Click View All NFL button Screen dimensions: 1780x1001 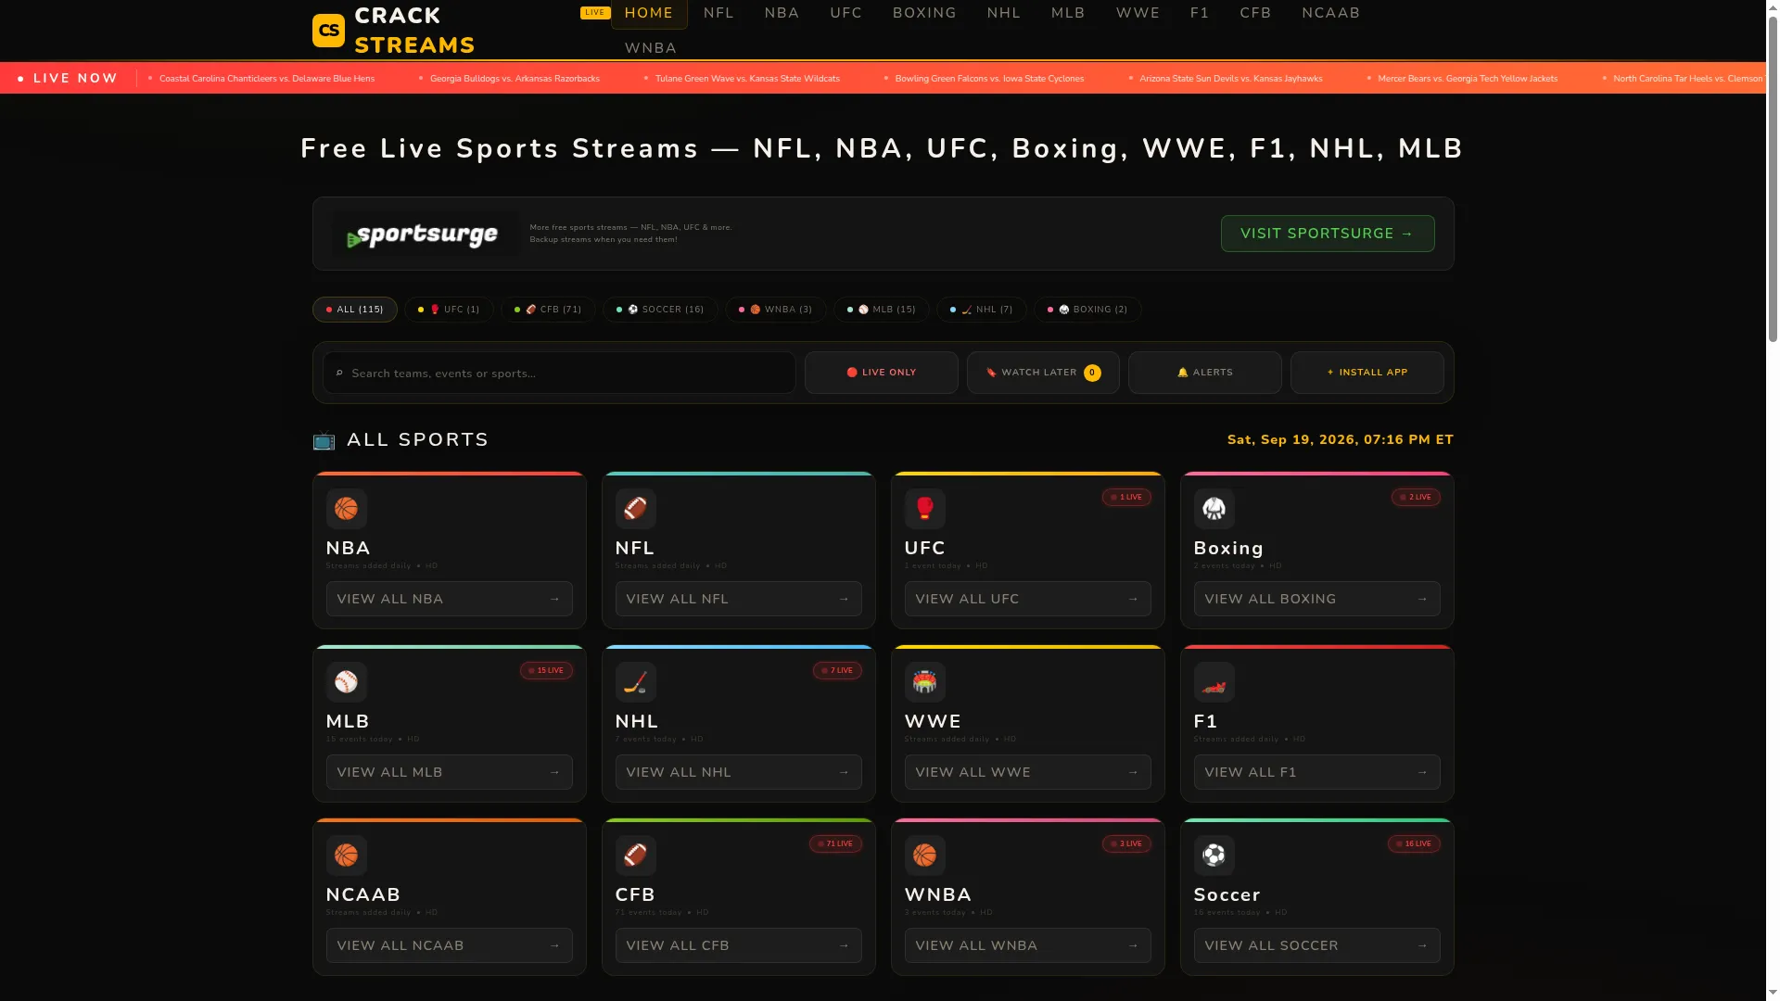tap(739, 599)
